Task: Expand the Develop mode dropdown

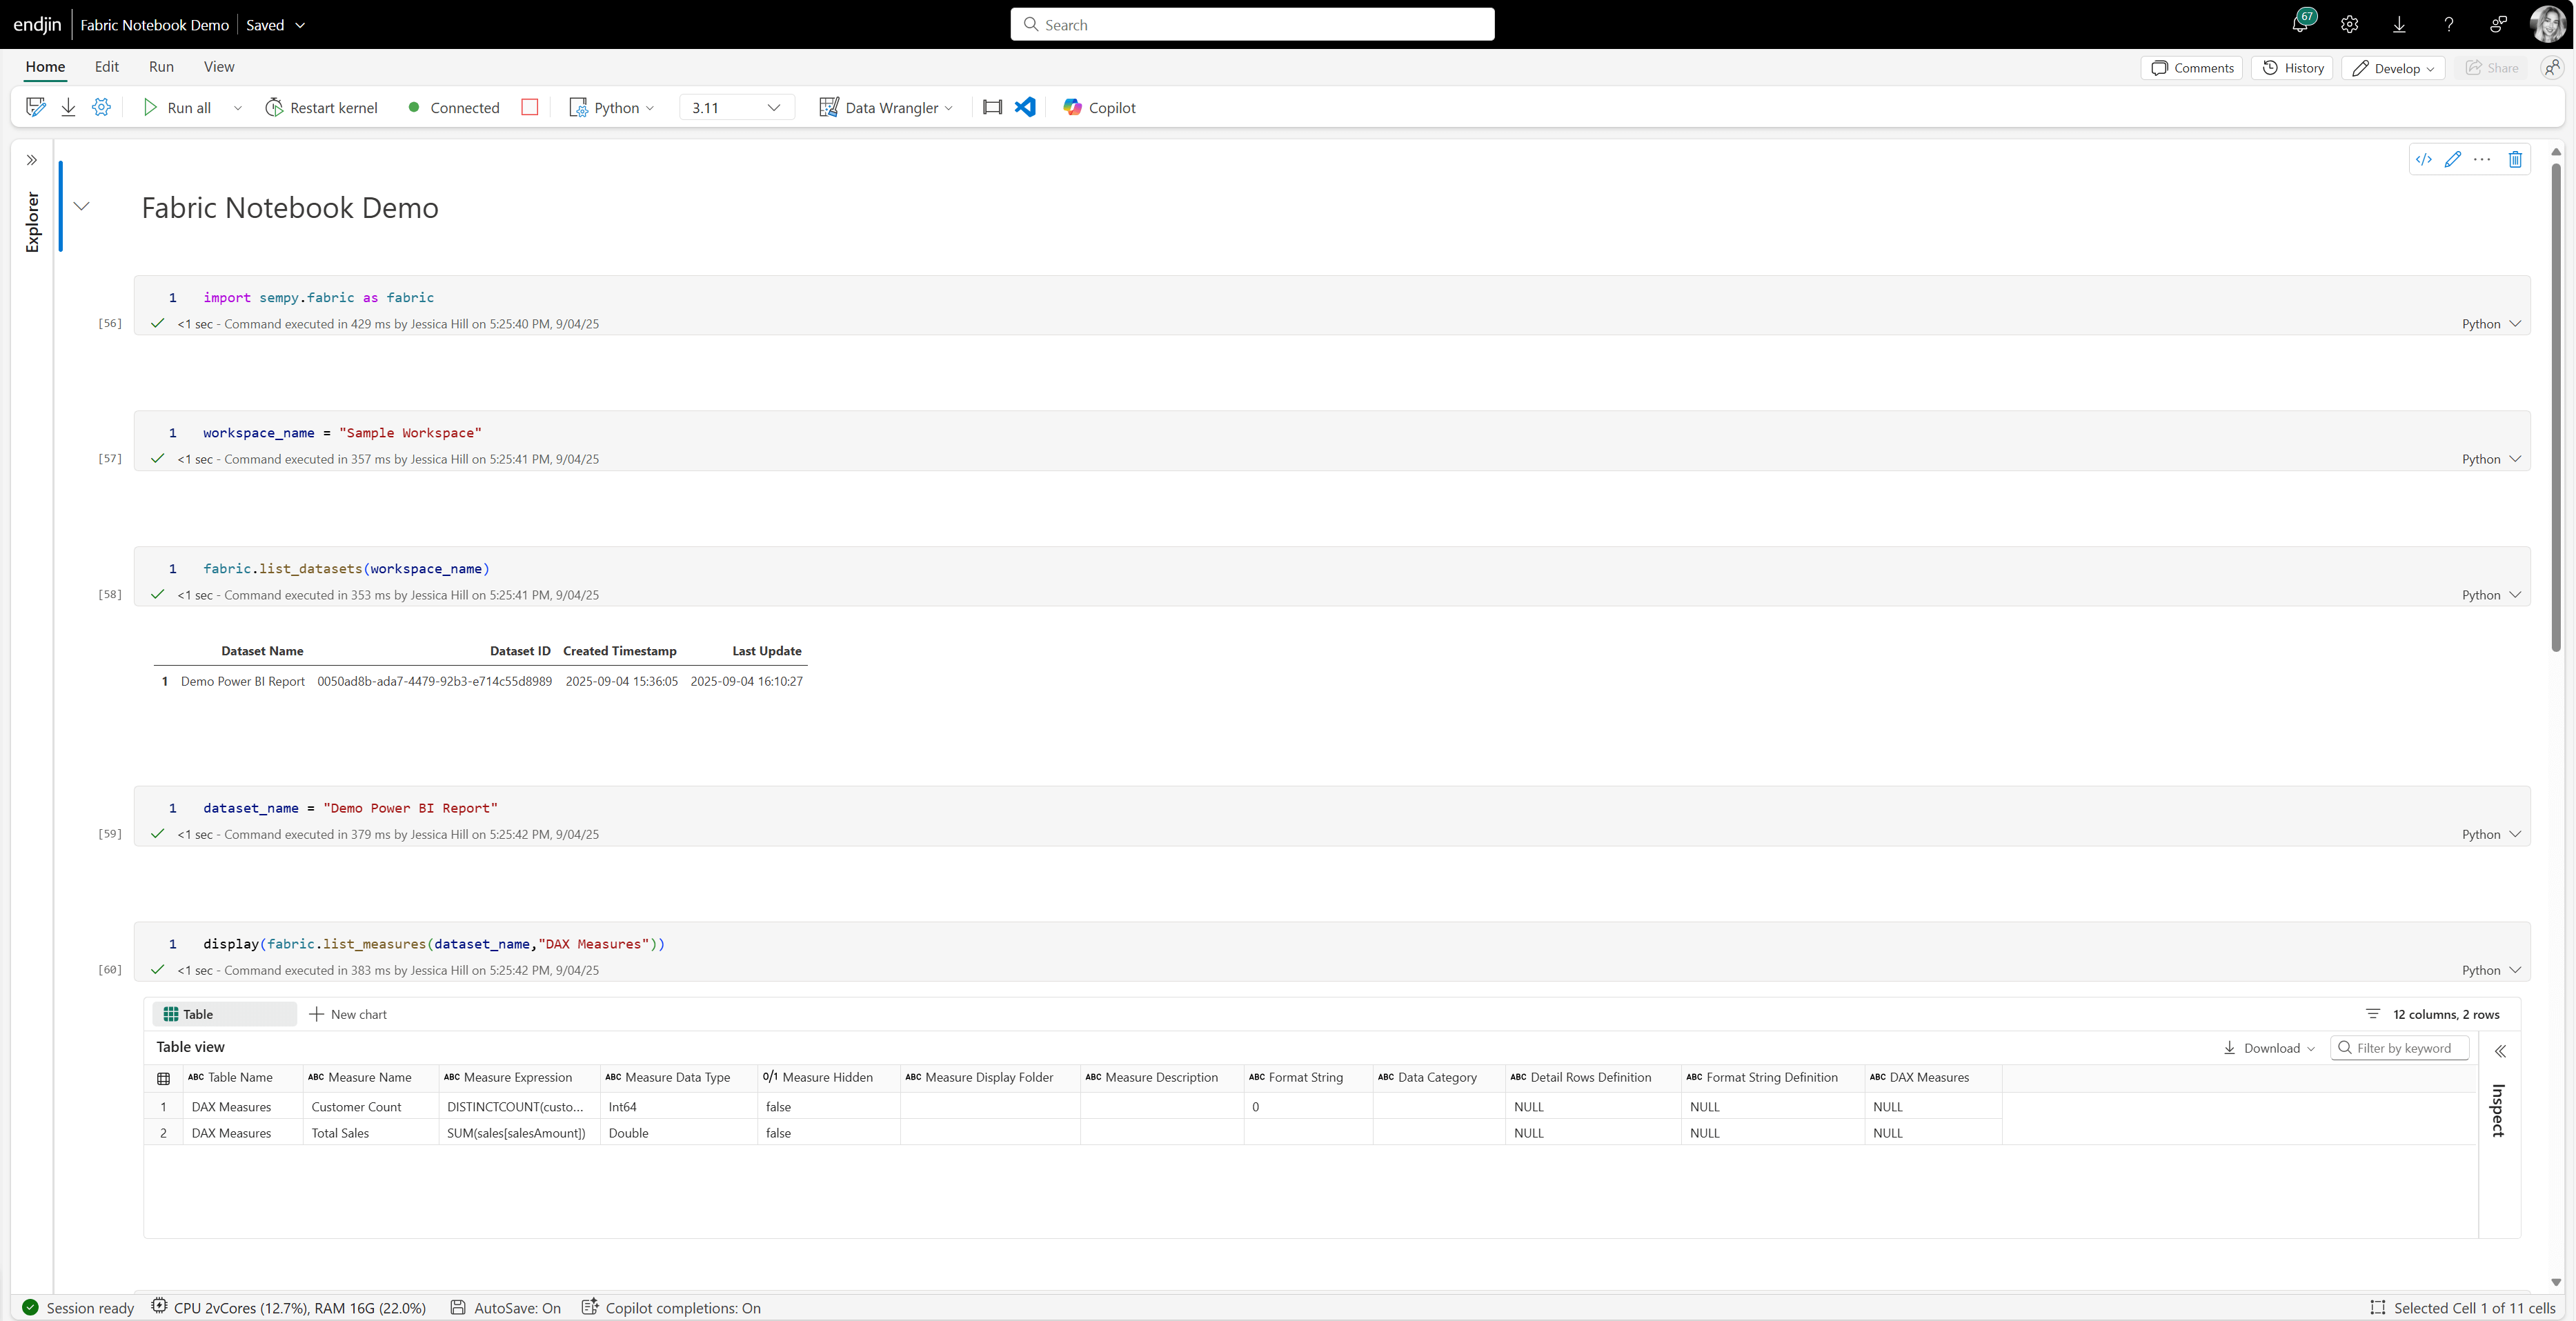Action: (2393, 68)
